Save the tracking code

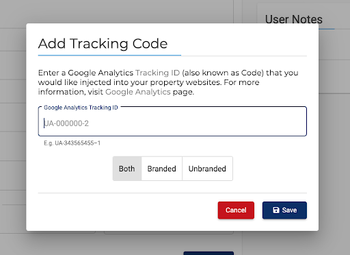click(284, 210)
